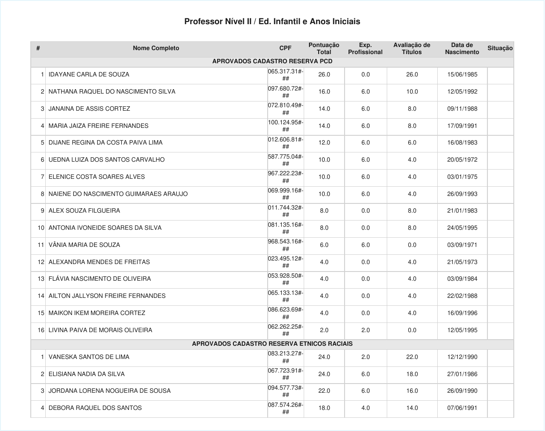Select the name ELENICE COSTA SOARES ALVES
Screen dimensions: 545x431
[97, 177]
